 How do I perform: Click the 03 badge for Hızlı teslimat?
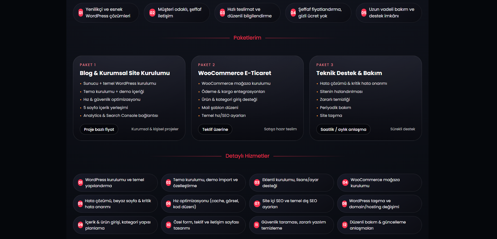223,13
